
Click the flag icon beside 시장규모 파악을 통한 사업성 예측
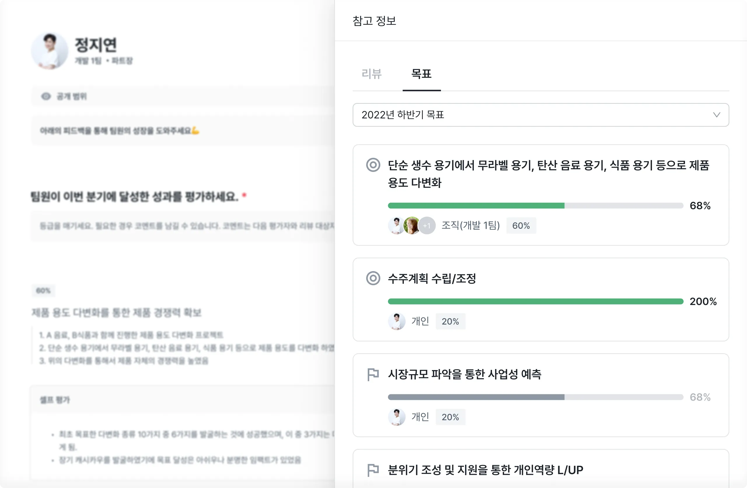click(373, 374)
